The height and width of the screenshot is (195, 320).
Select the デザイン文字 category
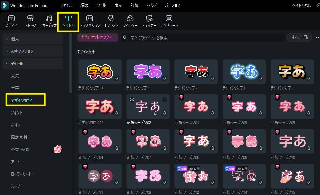pos(21,100)
